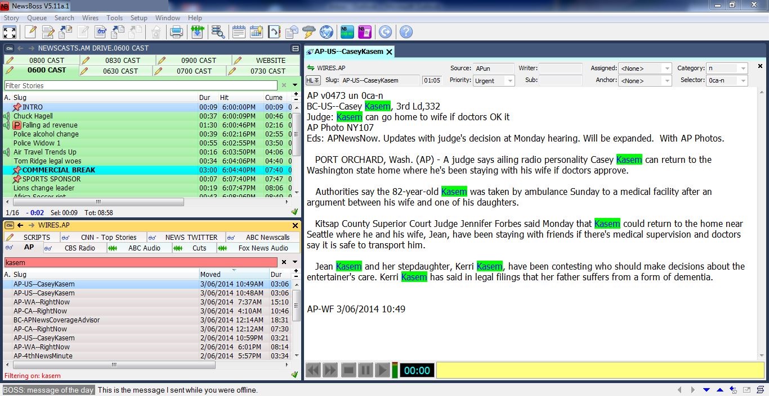Viewport: 769px width, 396px height.
Task: Click the fast-forward playback button
Action: (x=330, y=370)
